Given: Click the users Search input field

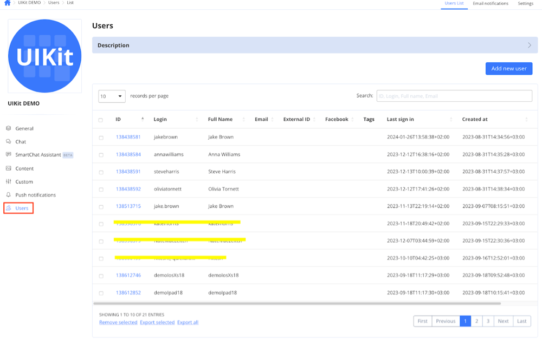Looking at the screenshot, I should (x=454, y=96).
